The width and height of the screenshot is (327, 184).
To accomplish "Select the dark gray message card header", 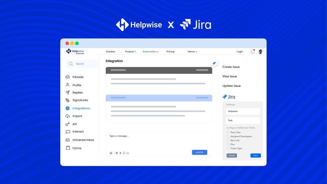I will click(159, 70).
